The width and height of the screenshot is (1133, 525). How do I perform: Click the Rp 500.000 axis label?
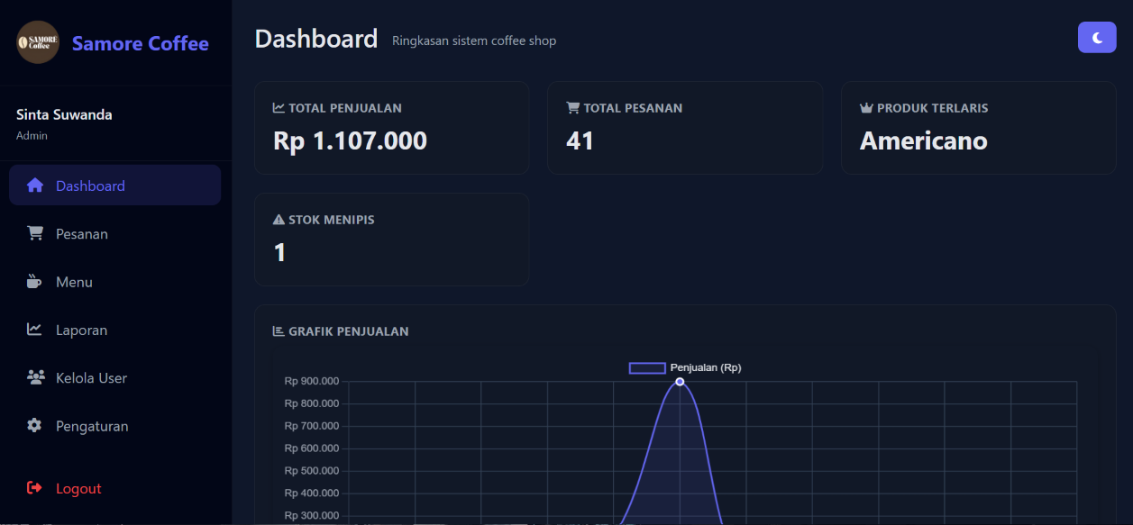tap(312, 471)
